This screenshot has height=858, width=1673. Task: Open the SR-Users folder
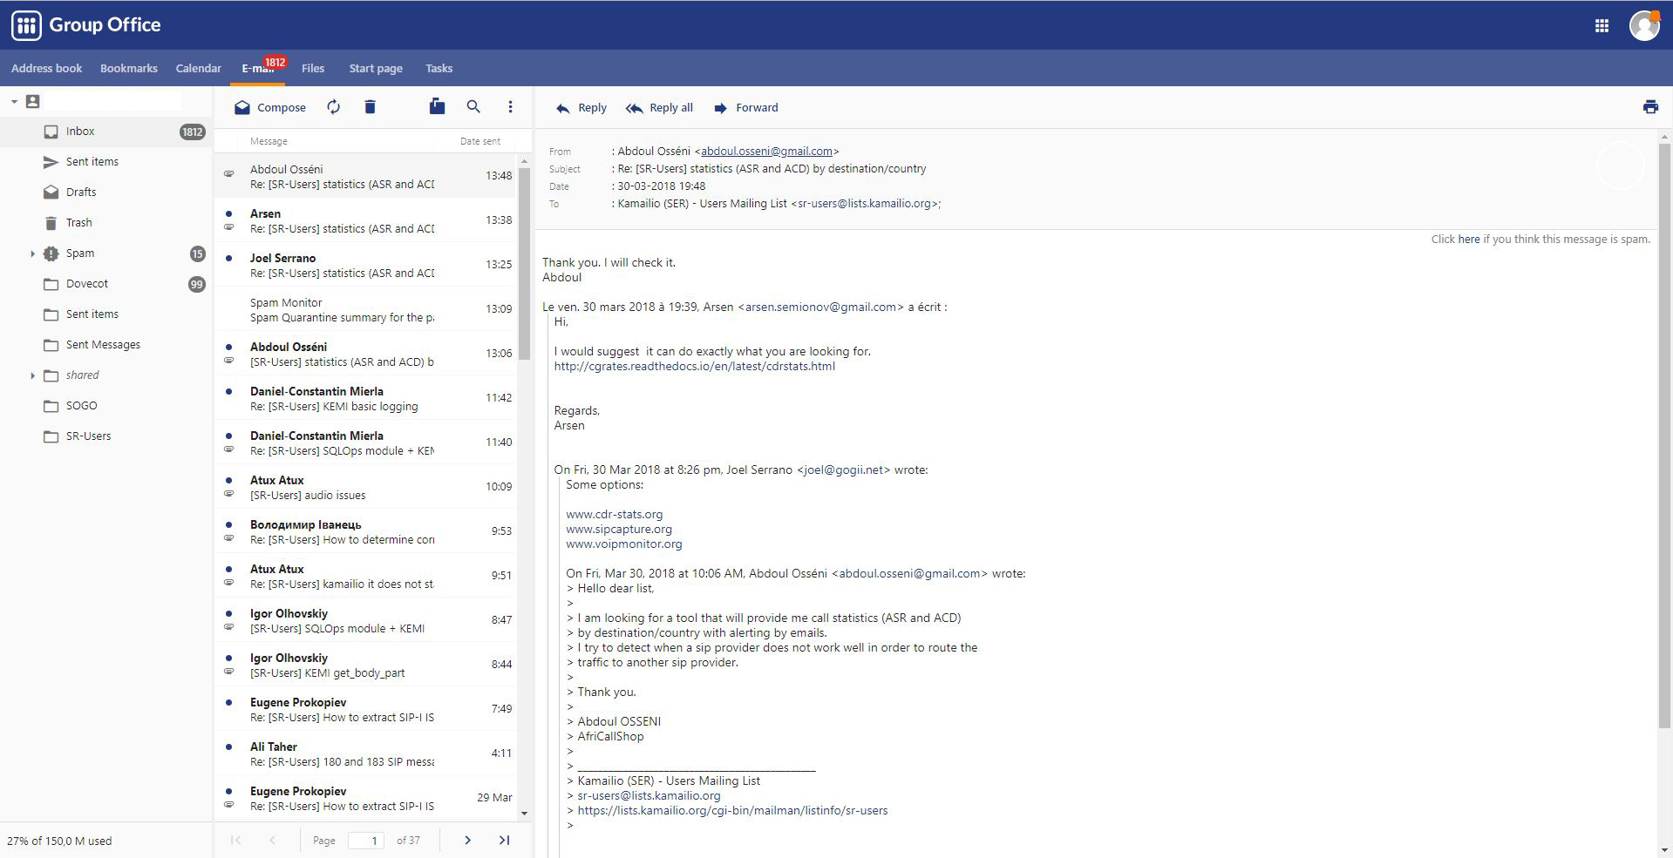[x=105, y=436]
